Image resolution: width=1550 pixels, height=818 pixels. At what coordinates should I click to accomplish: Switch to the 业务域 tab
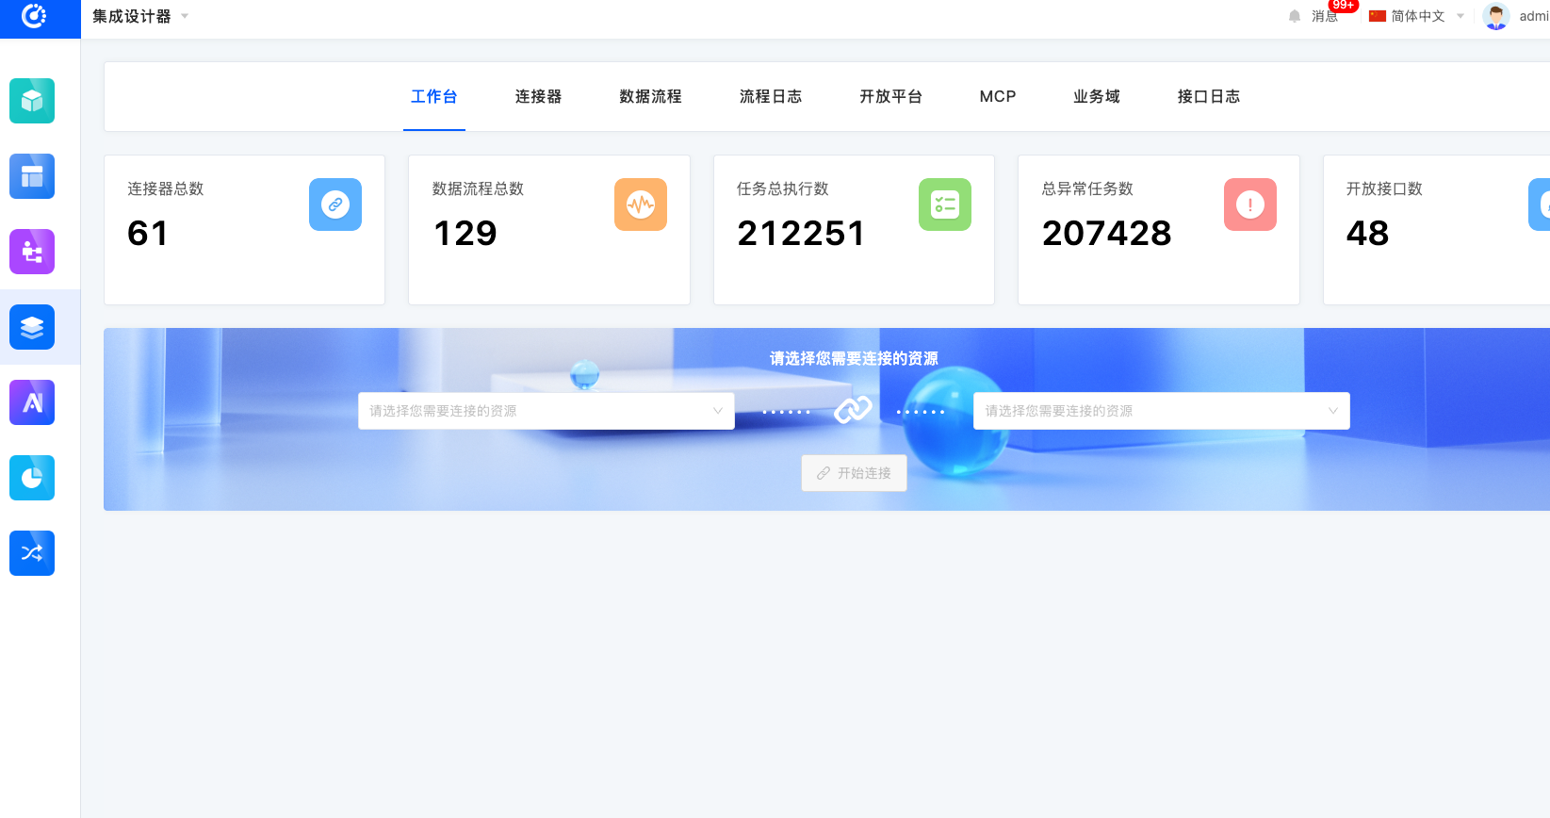pyautogui.click(x=1097, y=96)
